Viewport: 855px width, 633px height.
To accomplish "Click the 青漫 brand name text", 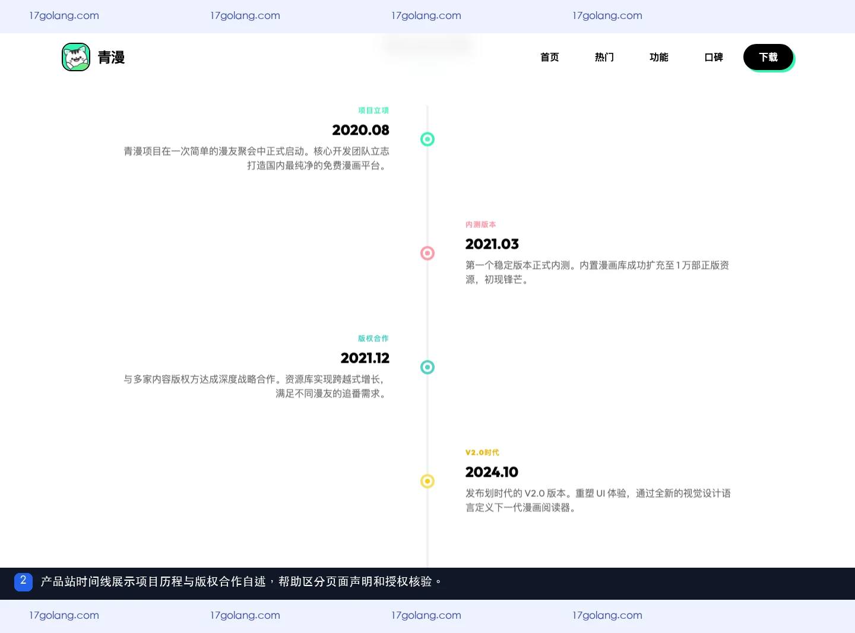I will pos(111,57).
